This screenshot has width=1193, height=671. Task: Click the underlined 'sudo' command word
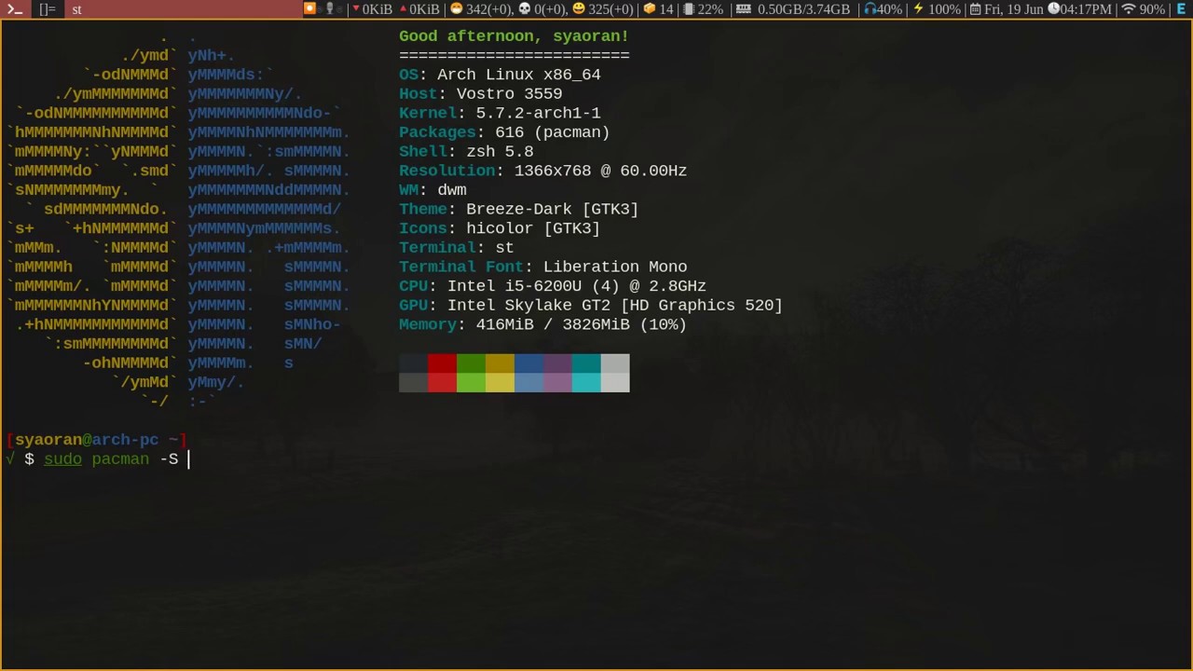[62, 459]
